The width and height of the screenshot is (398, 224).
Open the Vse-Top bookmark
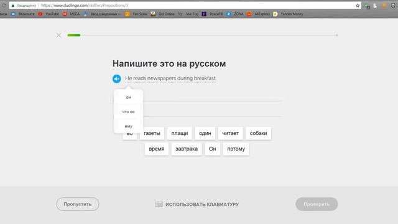(188, 14)
